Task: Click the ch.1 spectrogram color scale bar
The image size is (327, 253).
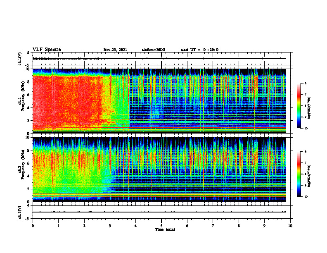Action: (x=299, y=106)
